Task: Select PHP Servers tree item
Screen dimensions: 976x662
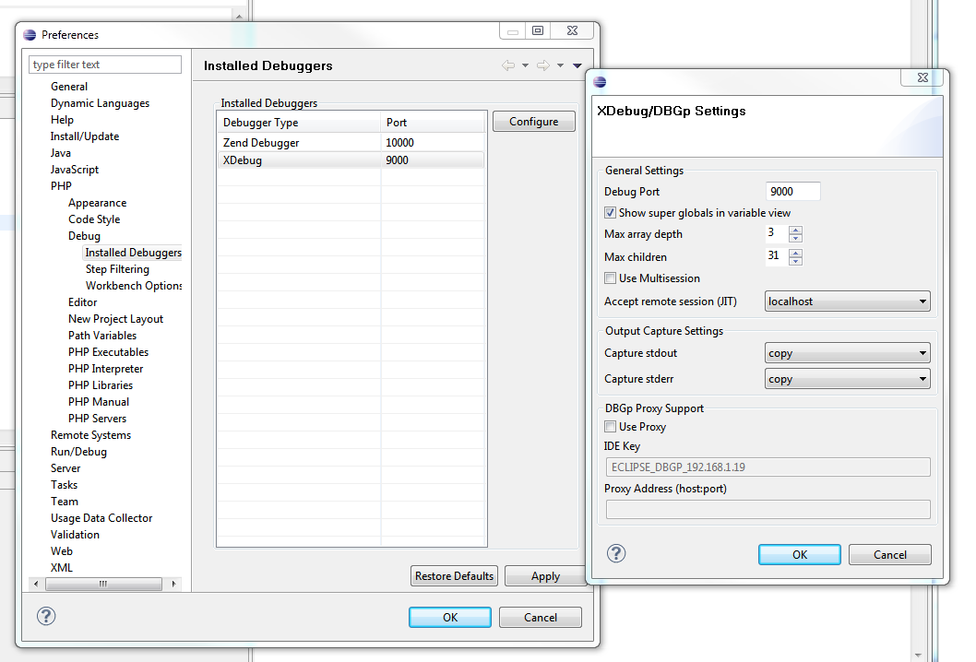Action: (98, 418)
